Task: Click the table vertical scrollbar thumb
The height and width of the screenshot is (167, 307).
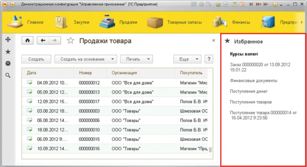Action: pos(210,150)
